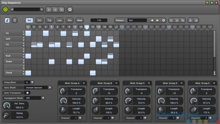Toggle C4 row step 6 cell
Image resolution: width=220 pixels, height=124 pixels.
point(57,45)
